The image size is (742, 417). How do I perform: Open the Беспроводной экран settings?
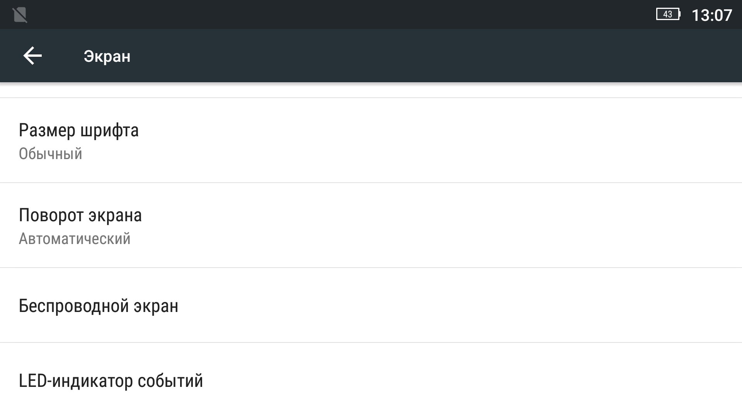[99, 306]
